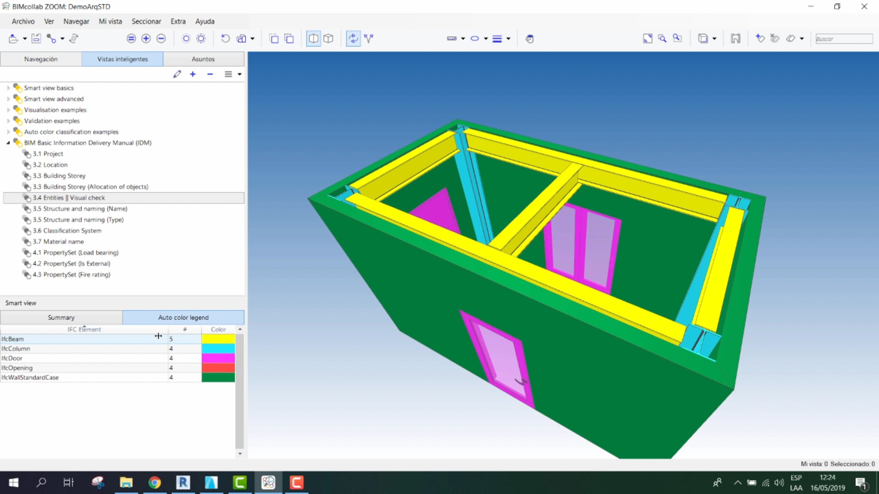The height and width of the screenshot is (494, 879).
Task: Click the magnifier zoom-to-selection icon
Action: (x=662, y=38)
